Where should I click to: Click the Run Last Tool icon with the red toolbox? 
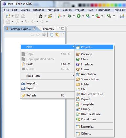pyautogui.click(x=98, y=16)
